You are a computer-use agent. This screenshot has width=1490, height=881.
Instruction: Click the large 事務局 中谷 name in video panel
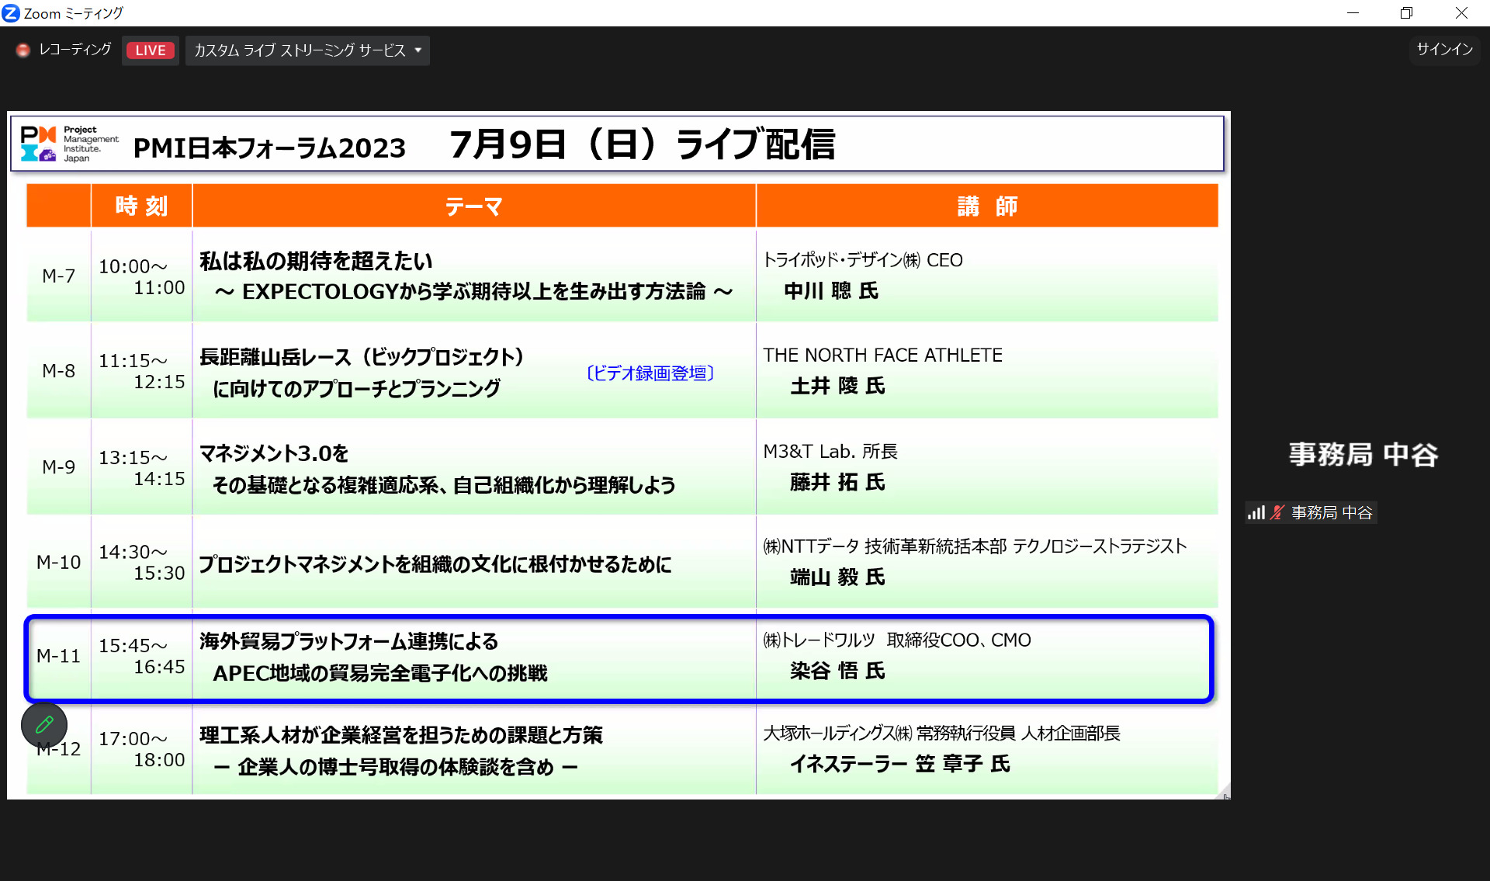point(1364,455)
